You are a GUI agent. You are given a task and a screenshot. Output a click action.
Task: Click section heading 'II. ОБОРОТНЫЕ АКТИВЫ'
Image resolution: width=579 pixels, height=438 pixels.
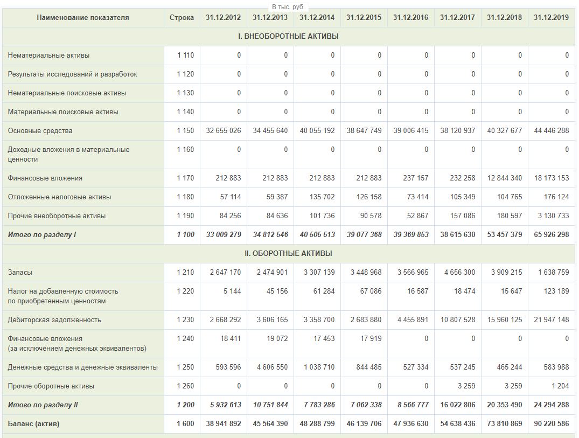(288, 253)
